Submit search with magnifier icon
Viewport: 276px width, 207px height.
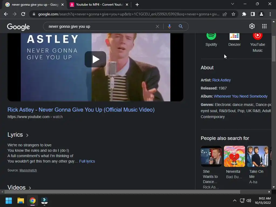pos(181,26)
